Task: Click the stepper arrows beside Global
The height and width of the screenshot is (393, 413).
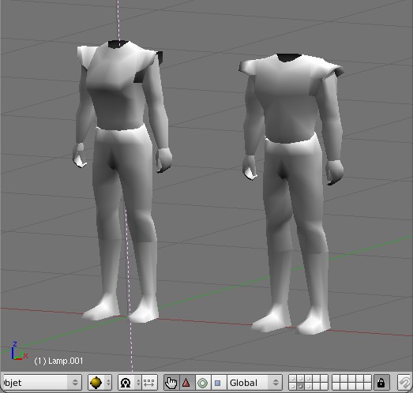Action: (276, 383)
